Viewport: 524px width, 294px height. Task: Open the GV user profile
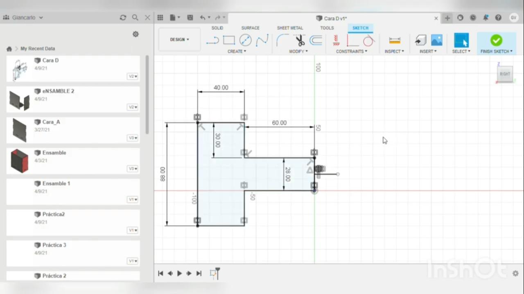pyautogui.click(x=513, y=18)
